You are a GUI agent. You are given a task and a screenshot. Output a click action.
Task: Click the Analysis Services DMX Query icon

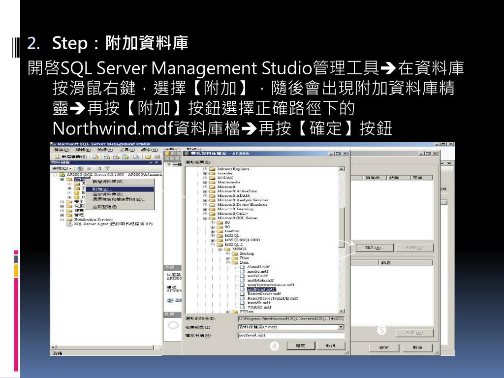116,157
